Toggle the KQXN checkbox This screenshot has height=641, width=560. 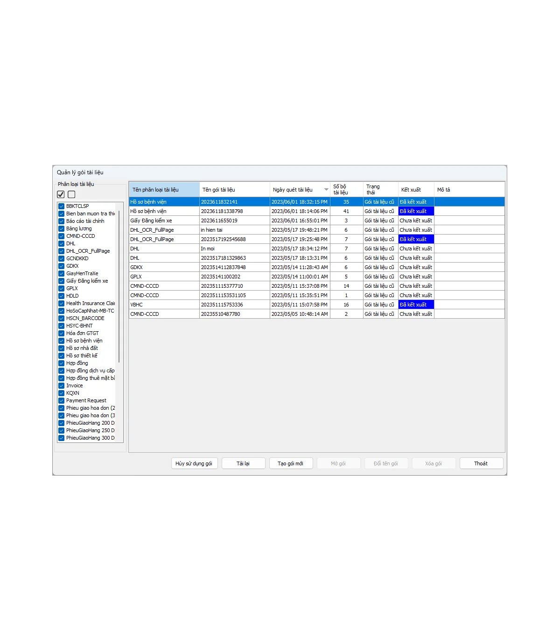(61, 393)
